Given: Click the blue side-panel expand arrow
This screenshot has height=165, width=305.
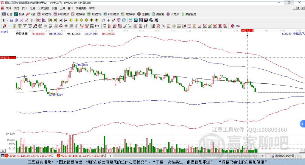Looking at the screenshot, I should pyautogui.click(x=303, y=124).
